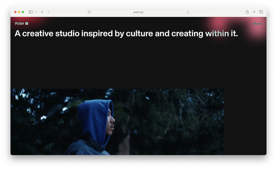Toggle the Safari sidebar icon
This screenshot has height=169, width=277.
tap(30, 12)
